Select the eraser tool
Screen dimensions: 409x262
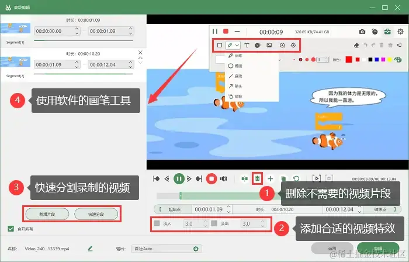click(x=356, y=46)
